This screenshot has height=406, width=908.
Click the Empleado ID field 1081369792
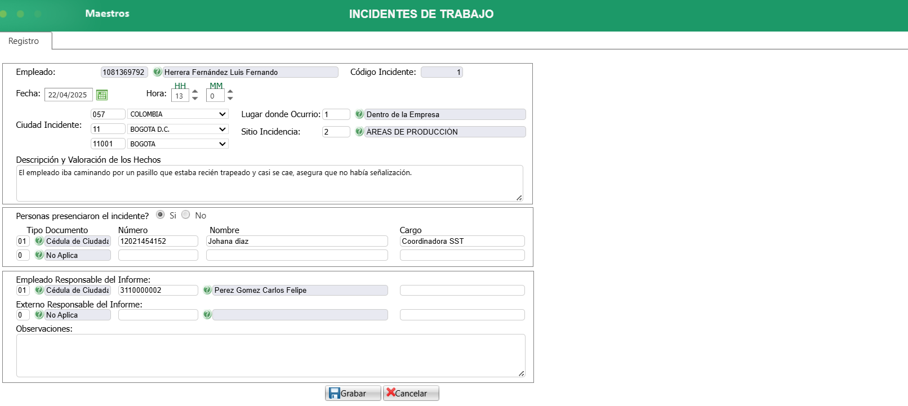pos(124,72)
